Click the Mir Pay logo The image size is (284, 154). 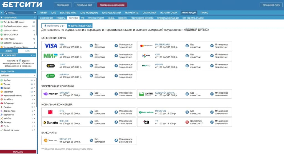[146, 66]
